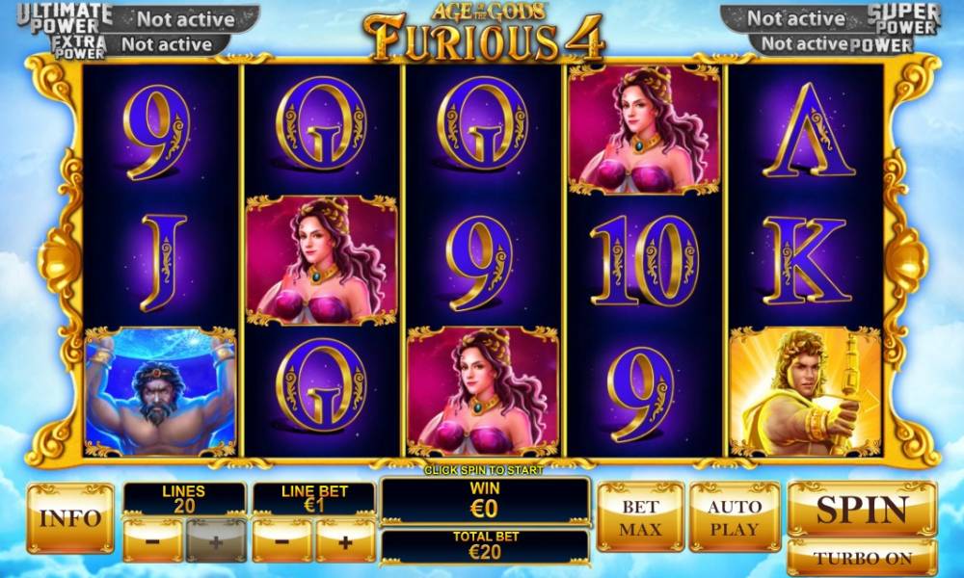The image size is (964, 578).
Task: Increase the line bet amount
Action: tap(345, 541)
